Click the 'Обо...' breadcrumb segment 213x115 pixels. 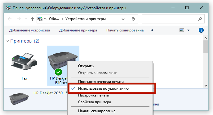54,19
